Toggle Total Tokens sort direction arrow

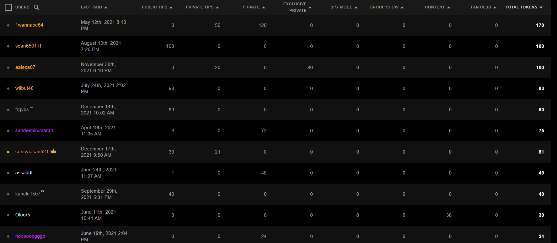coord(541,7)
